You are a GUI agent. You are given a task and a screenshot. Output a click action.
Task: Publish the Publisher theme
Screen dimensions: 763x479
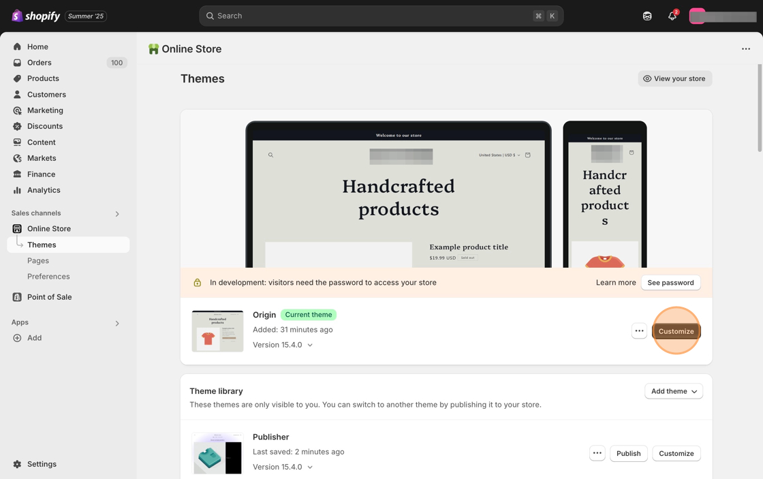(628, 453)
